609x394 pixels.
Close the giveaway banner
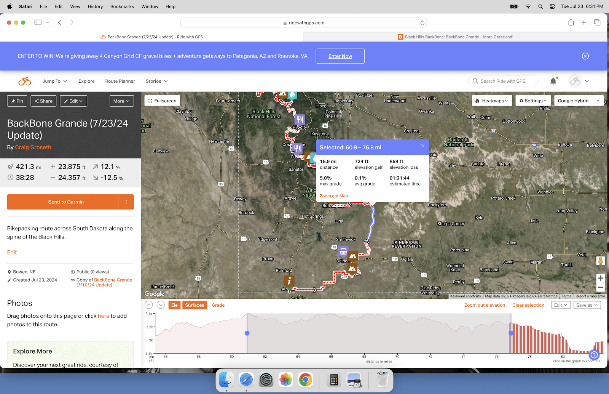point(585,56)
